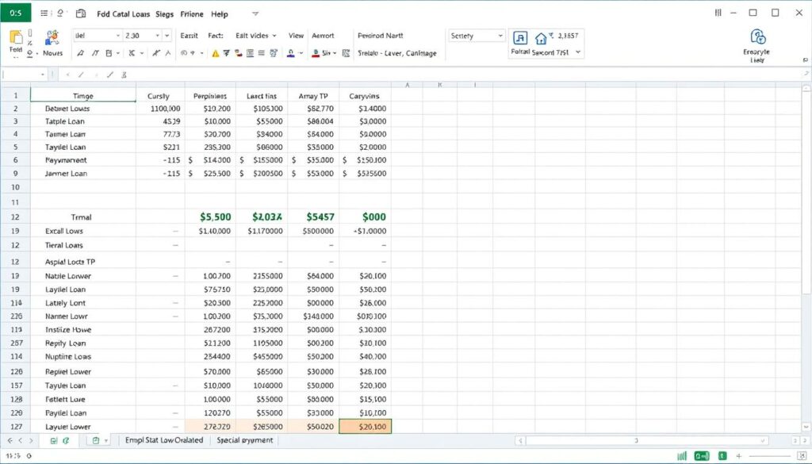This screenshot has width=812, height=464.
Task: Click the Easit ribbon button
Action: coord(189,36)
